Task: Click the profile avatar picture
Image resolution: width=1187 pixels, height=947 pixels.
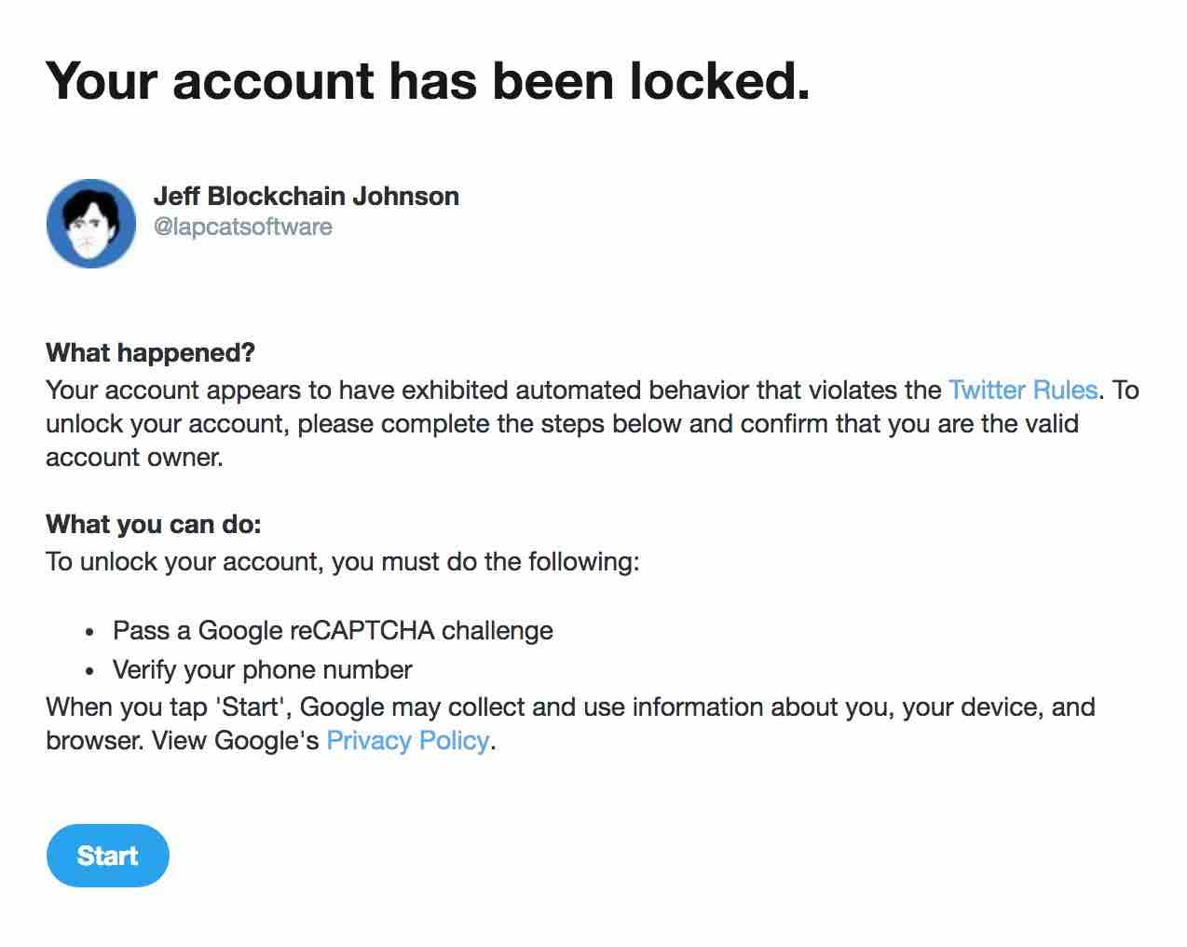Action: tap(91, 224)
